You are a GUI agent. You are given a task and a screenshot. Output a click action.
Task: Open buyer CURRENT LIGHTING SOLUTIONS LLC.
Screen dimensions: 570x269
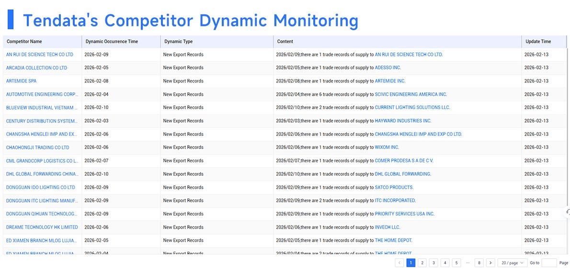412,107
